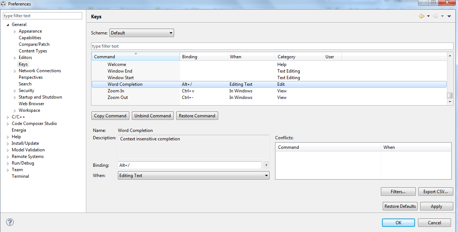The image size is (458, 232).
Task: Open the back history dropdown arrow
Action: click(428, 16)
